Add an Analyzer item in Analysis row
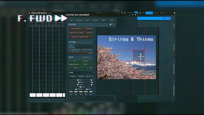This screenshot has height=115, width=204. (x=76, y=89)
